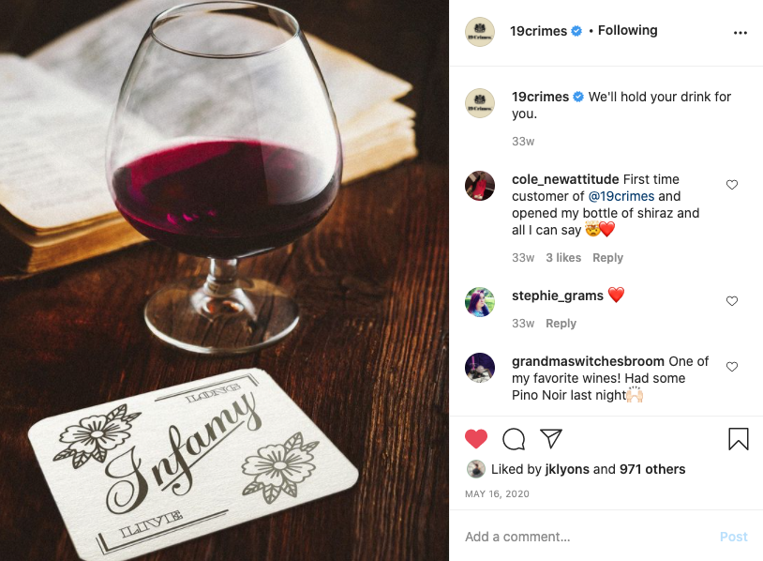Share post with paper plane icon

tap(551, 439)
